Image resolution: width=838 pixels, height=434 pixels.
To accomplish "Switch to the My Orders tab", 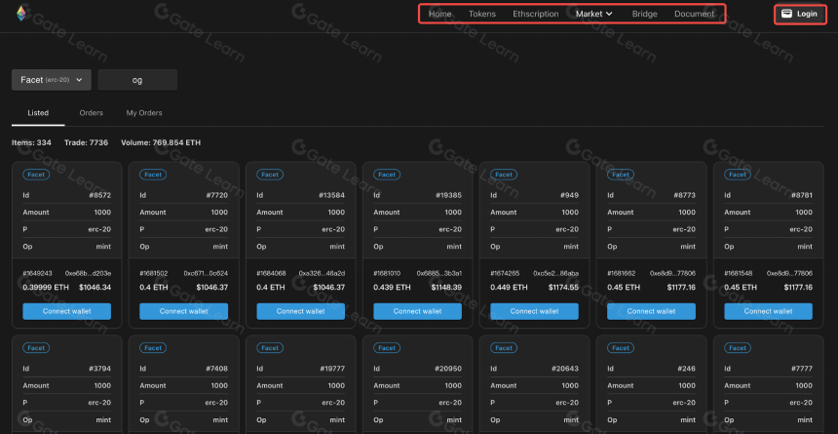I will pos(144,113).
